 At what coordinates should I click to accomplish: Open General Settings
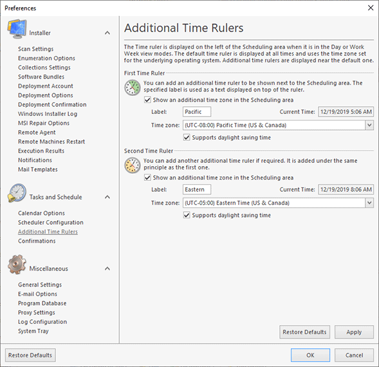pyautogui.click(x=40, y=285)
